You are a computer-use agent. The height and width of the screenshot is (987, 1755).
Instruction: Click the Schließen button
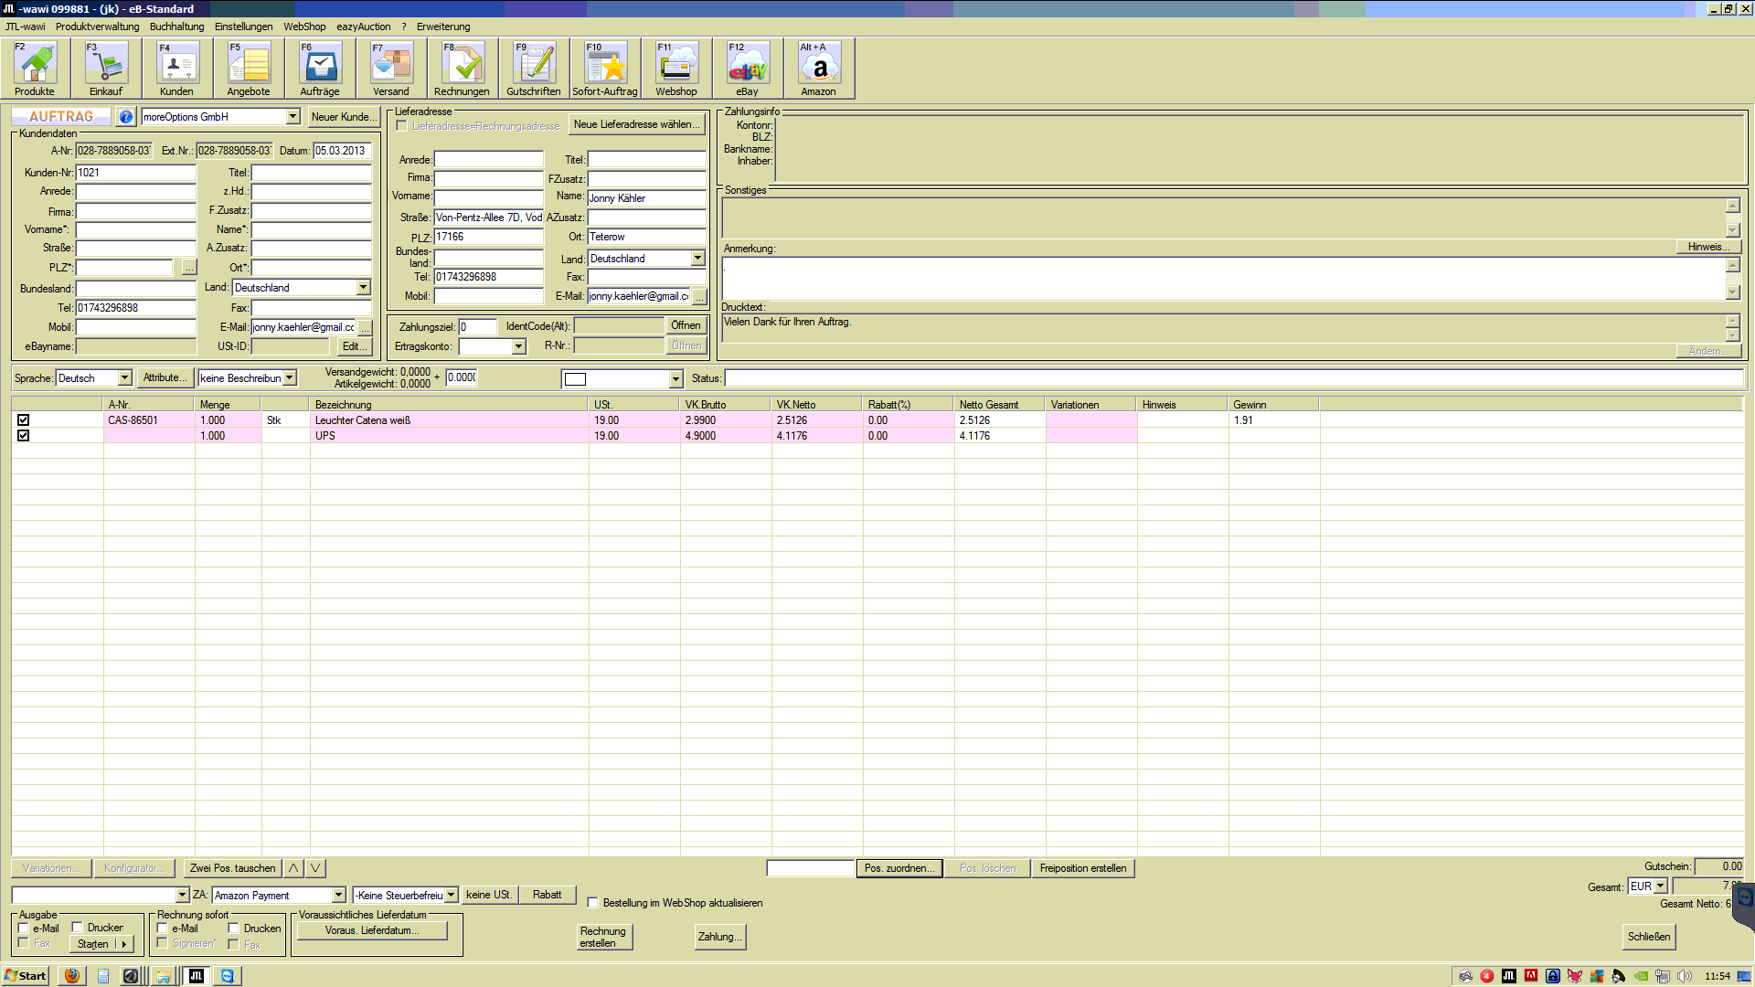click(1649, 937)
